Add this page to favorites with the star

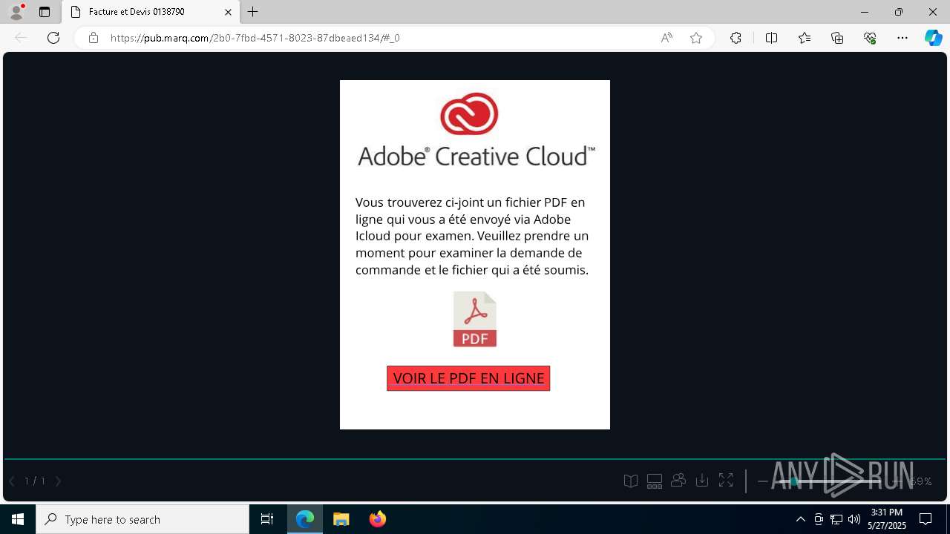(x=696, y=38)
